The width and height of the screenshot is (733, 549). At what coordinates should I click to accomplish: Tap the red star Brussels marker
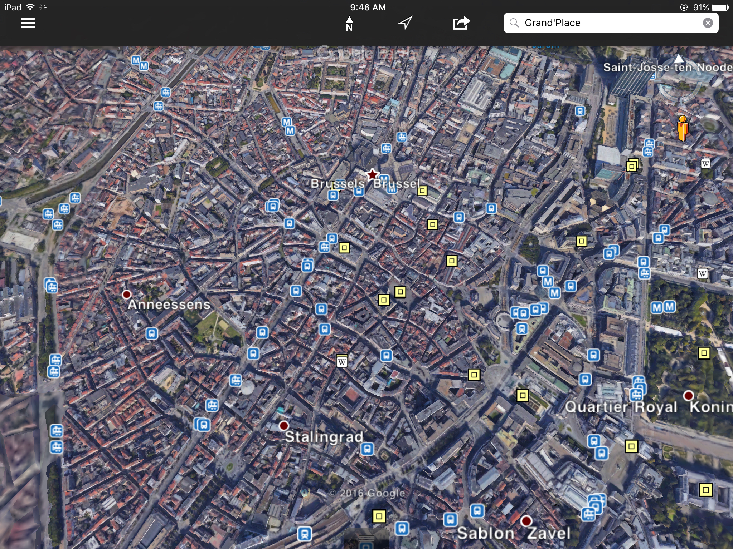click(x=372, y=174)
